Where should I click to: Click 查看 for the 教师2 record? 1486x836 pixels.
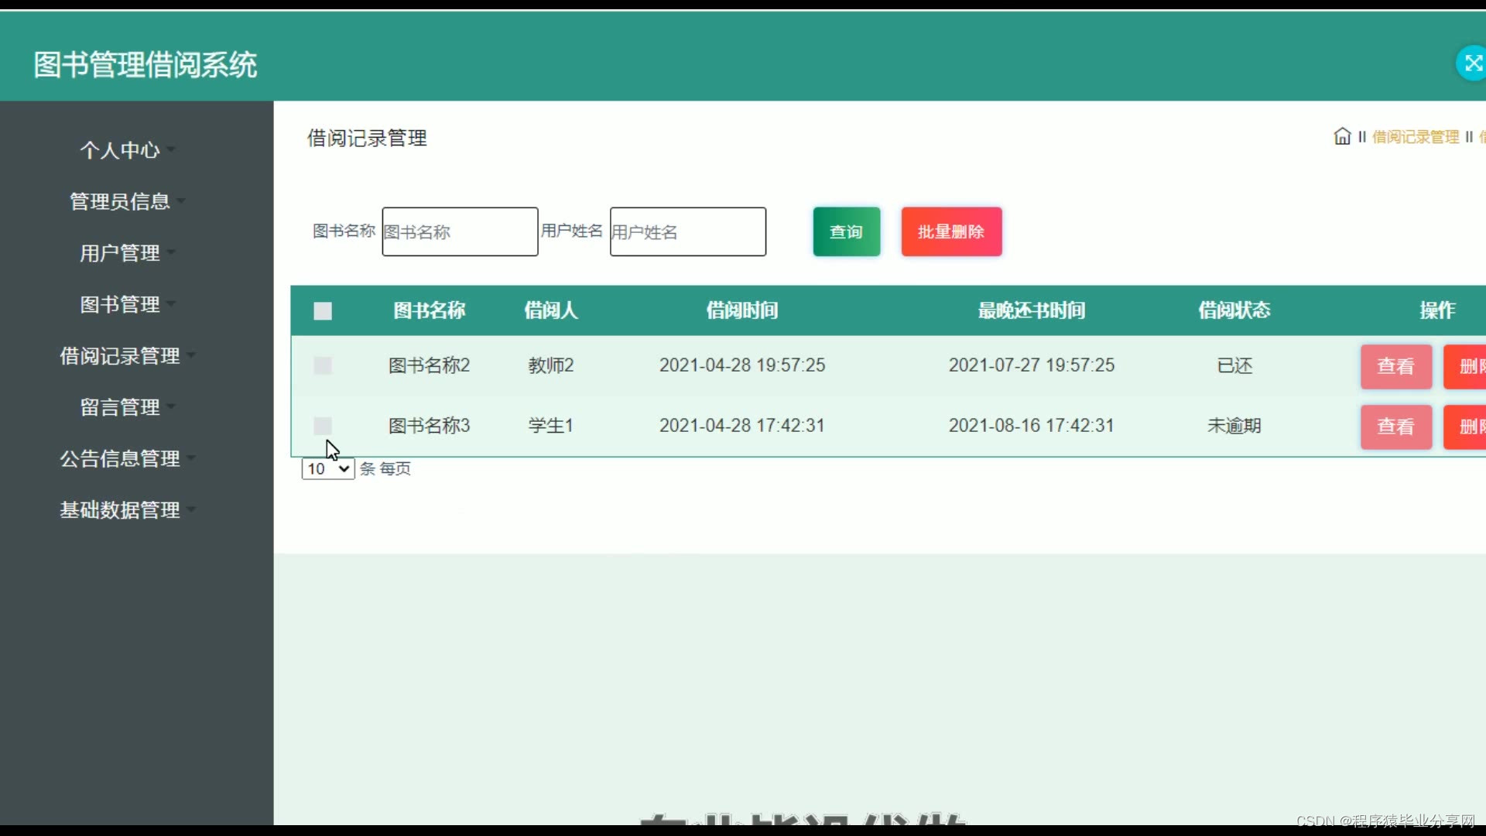(x=1395, y=366)
